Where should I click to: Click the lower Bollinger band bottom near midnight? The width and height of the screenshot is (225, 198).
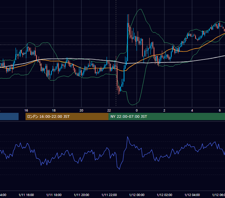(133, 105)
